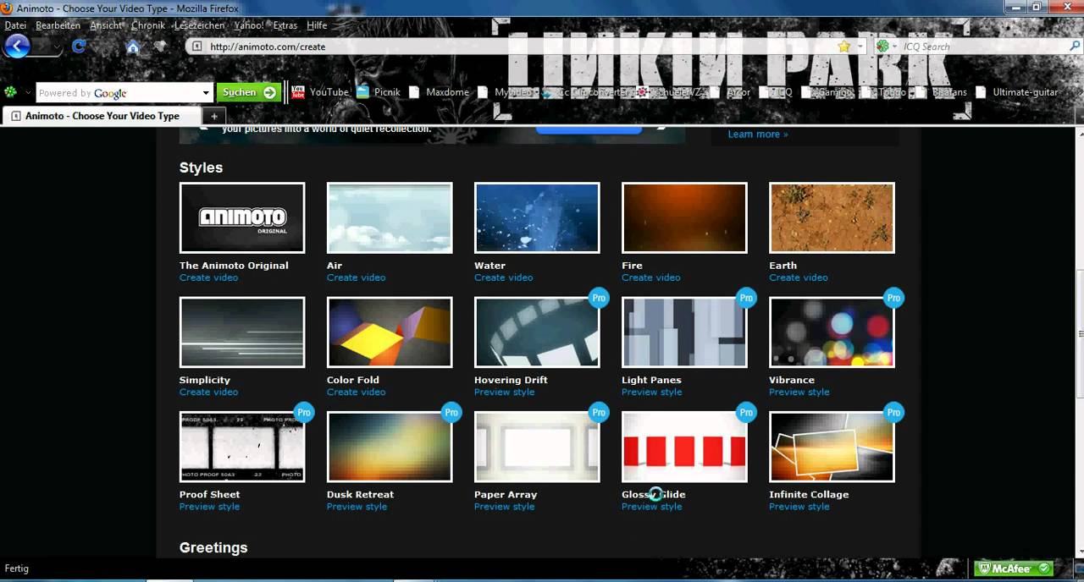
Task: Click Preview style under Infinite Collage
Action: pos(799,507)
